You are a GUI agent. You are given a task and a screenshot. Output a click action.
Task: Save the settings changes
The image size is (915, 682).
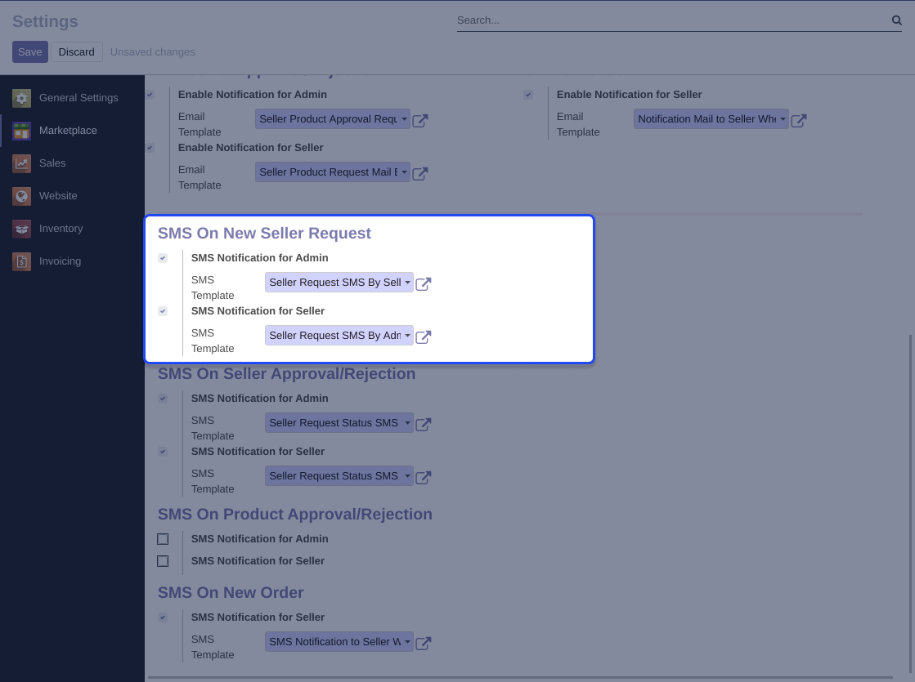(29, 52)
